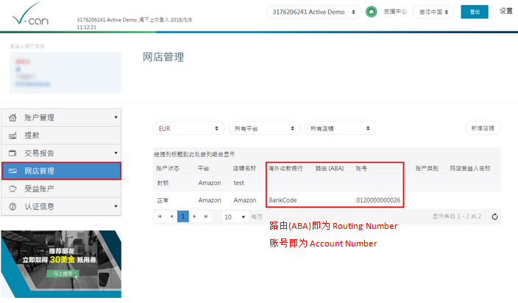Screen dimensions: 518x303
Task: Go to first page of table
Action: 160,216
